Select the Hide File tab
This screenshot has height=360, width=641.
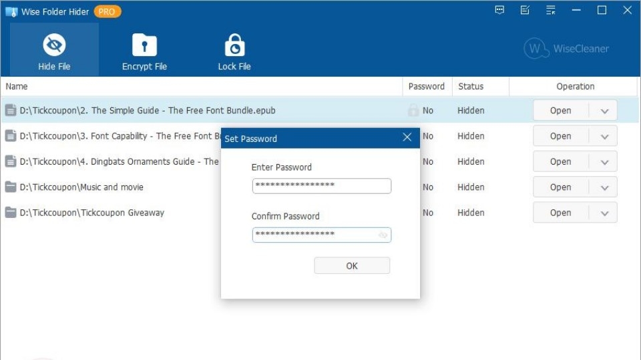tap(54, 50)
